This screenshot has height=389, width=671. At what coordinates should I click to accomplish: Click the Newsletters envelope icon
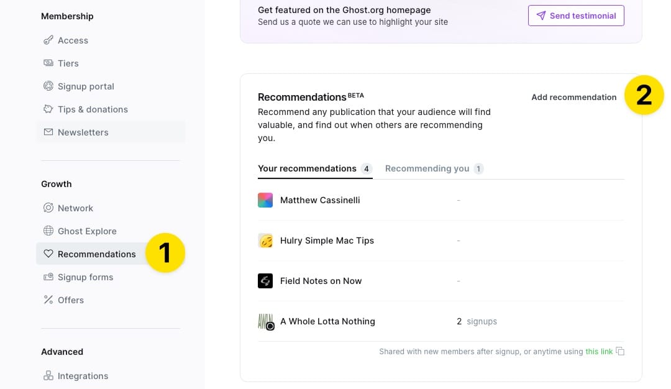pyautogui.click(x=48, y=132)
